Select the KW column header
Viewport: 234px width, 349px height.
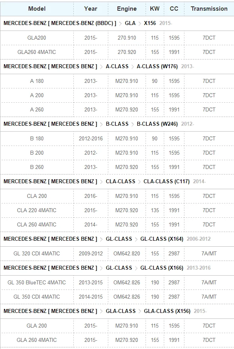[x=155, y=9]
